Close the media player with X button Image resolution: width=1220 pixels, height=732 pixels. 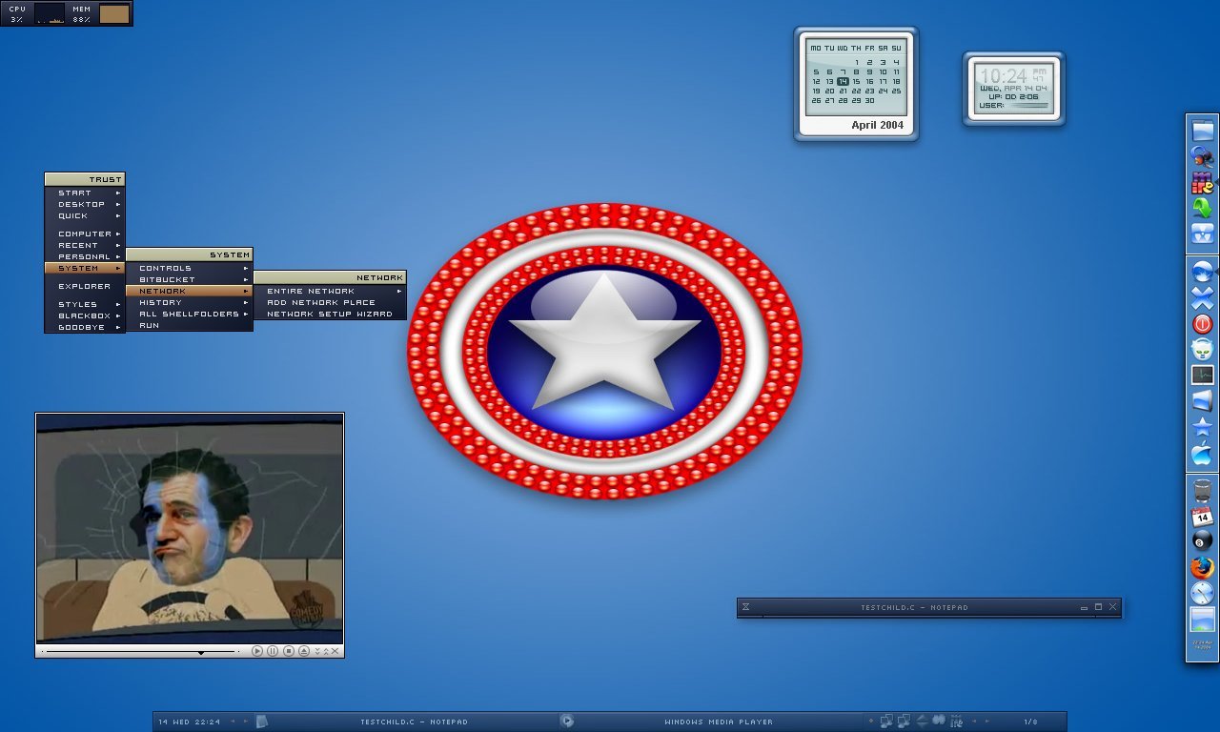pyautogui.click(x=335, y=651)
